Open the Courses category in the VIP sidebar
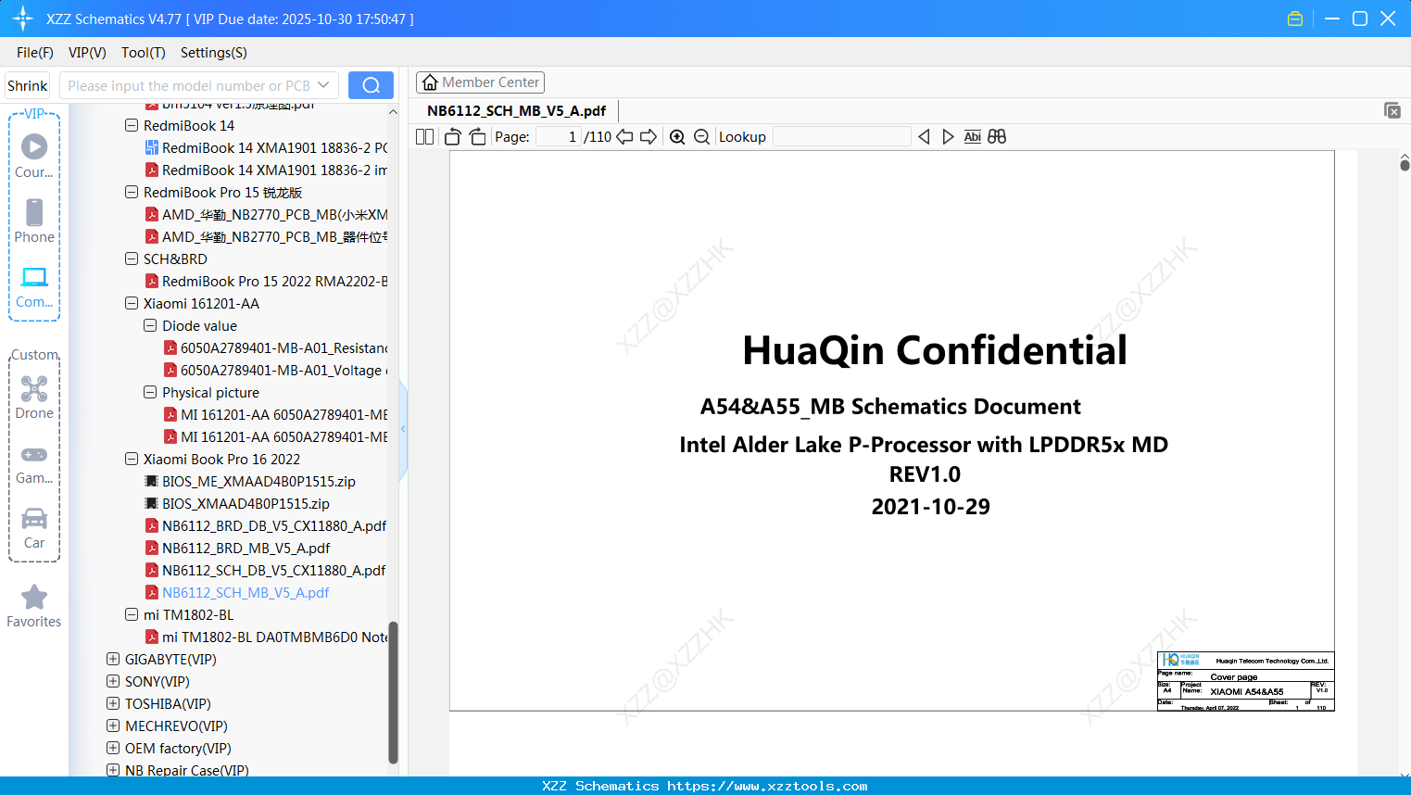 (34, 156)
